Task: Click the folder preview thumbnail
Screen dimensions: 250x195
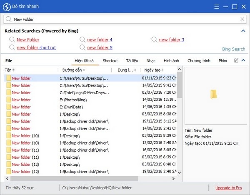Action: click(x=213, y=94)
